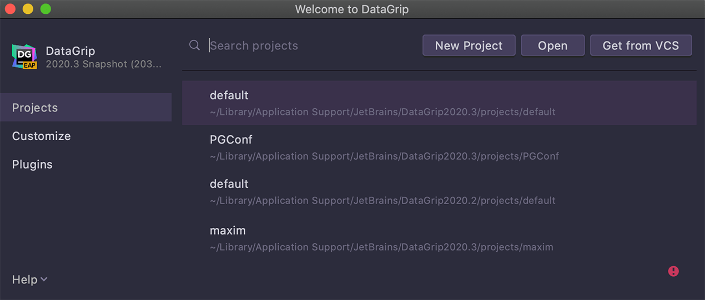Create a New Project

click(x=469, y=45)
